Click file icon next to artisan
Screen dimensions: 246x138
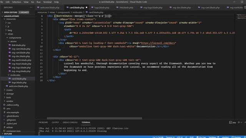click(x=4, y=127)
